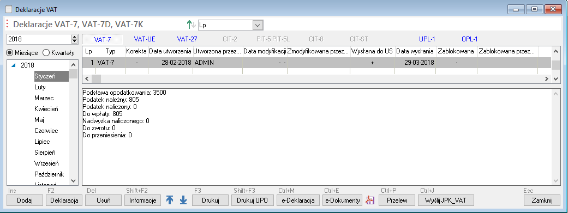
Task: Select Sierpień in the month tree
Action: click(x=45, y=152)
